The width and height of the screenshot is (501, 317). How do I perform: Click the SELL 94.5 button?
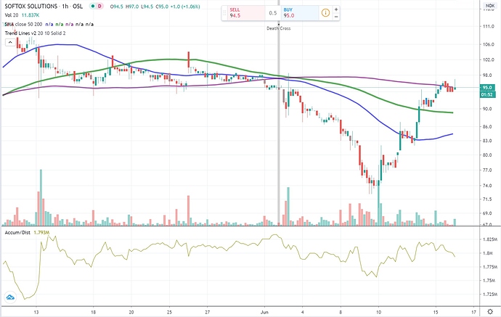(x=246, y=13)
